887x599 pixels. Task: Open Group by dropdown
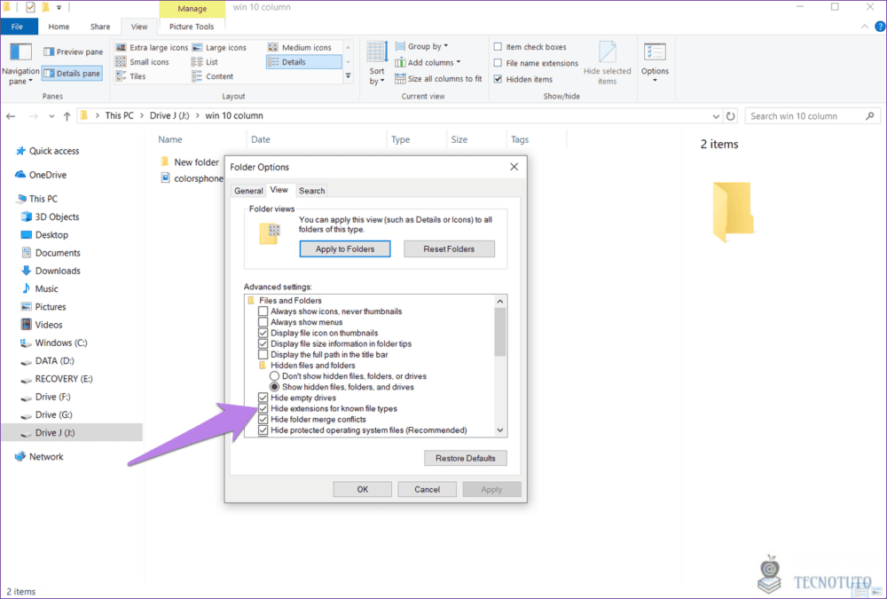[x=421, y=46]
